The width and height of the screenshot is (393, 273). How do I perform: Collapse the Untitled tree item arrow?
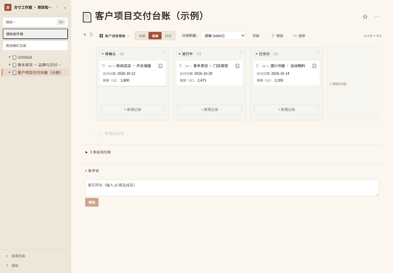click(x=10, y=57)
